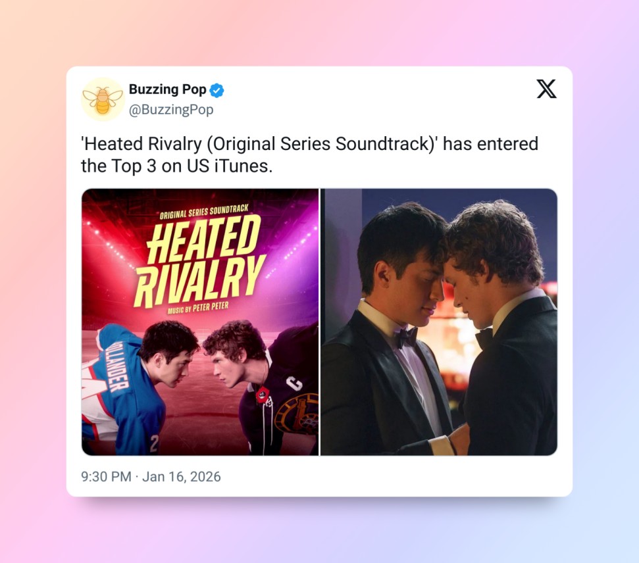Click the red line on the ice rink
Image resolution: width=639 pixels, height=563 pixels.
click(x=204, y=415)
